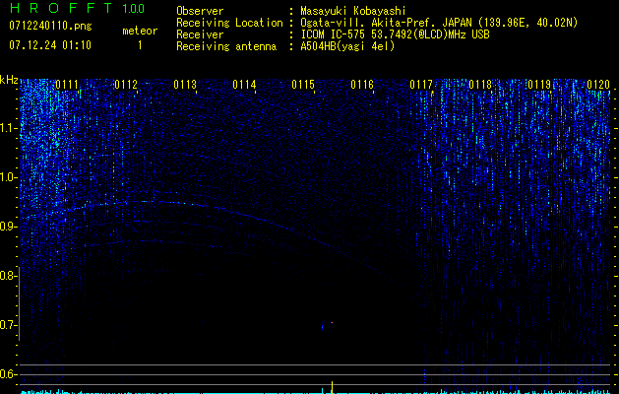Click the meteor count label
The height and width of the screenshot is (394, 619).
[140, 31]
